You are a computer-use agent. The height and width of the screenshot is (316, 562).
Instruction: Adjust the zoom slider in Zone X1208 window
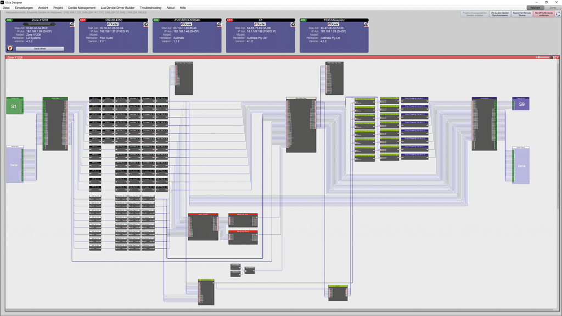[x=543, y=57]
